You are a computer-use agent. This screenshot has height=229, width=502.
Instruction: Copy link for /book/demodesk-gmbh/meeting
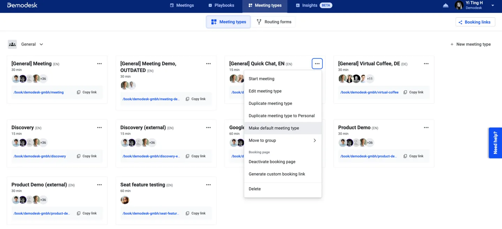[87, 92]
